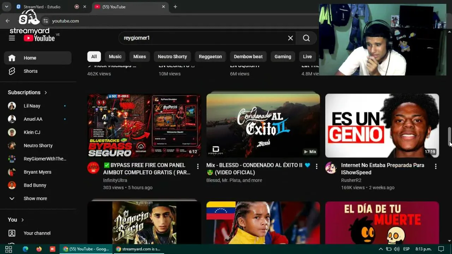The image size is (452, 254).
Task: Visit the RusherR2 channel name link
Action: tap(351, 180)
